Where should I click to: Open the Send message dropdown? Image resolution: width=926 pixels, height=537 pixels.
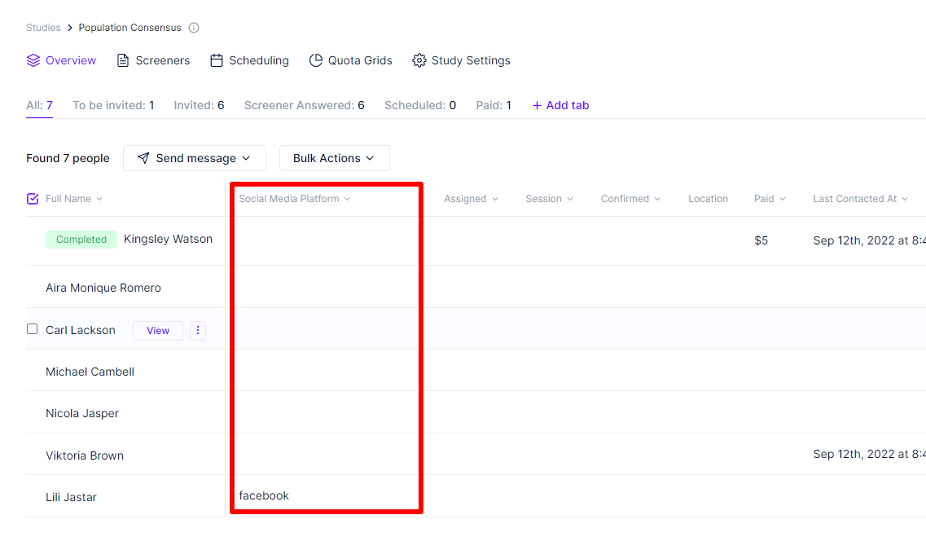click(195, 158)
